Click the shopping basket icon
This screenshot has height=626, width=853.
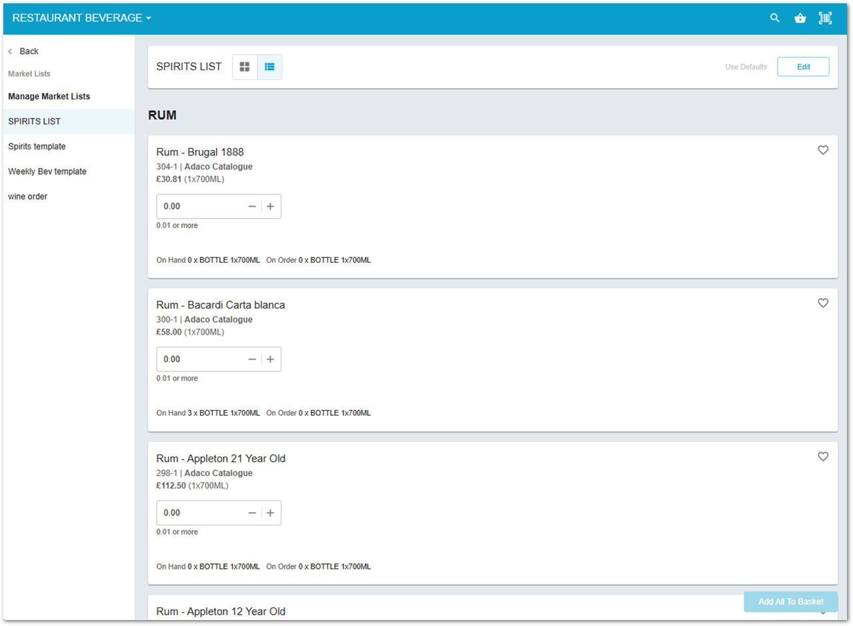(800, 18)
